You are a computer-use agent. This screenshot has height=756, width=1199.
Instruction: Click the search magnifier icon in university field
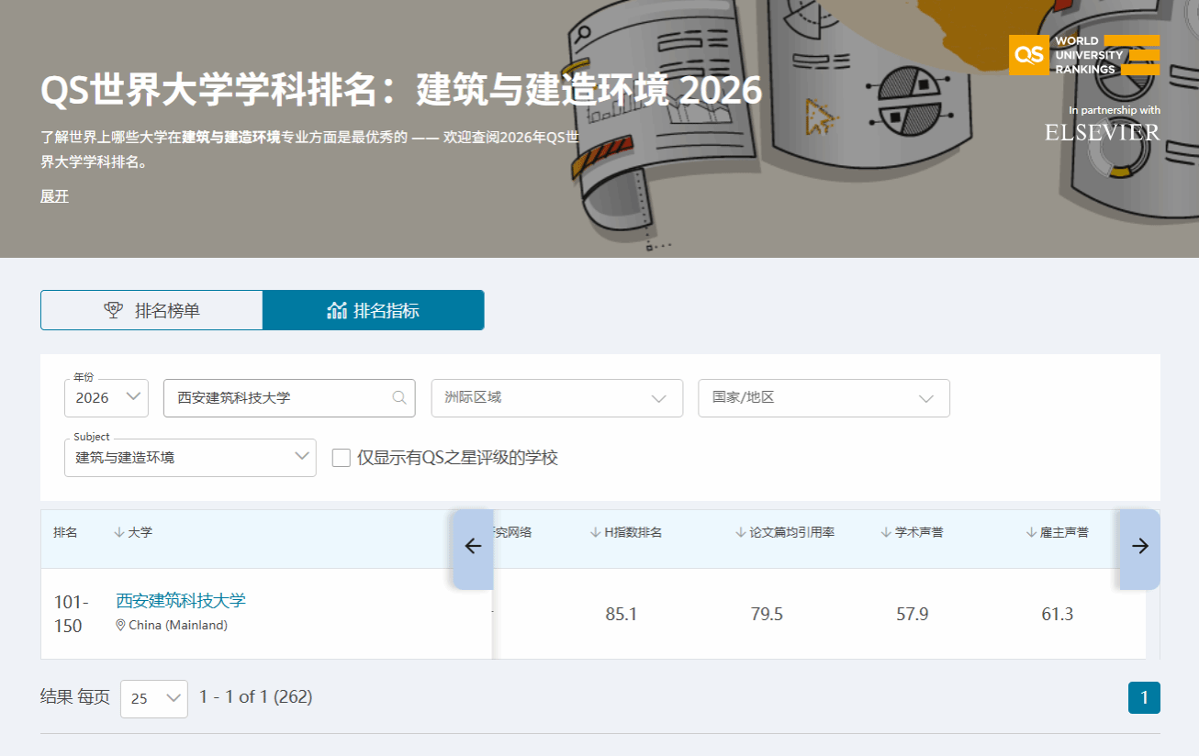tap(399, 398)
